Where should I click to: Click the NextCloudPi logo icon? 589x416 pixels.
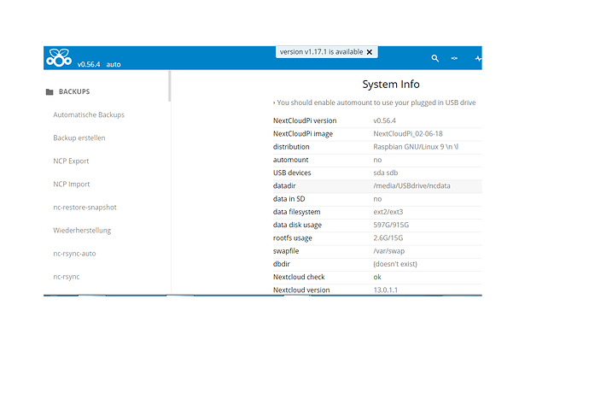(59, 57)
